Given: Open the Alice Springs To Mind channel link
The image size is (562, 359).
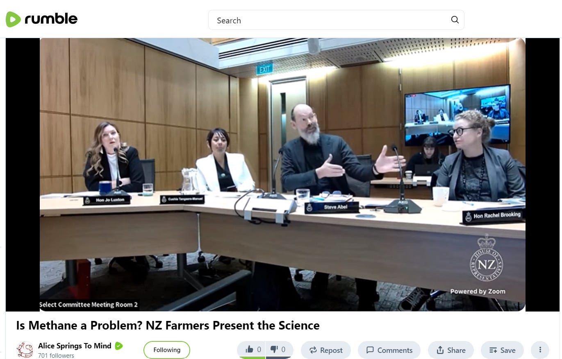Looking at the screenshot, I should point(75,346).
